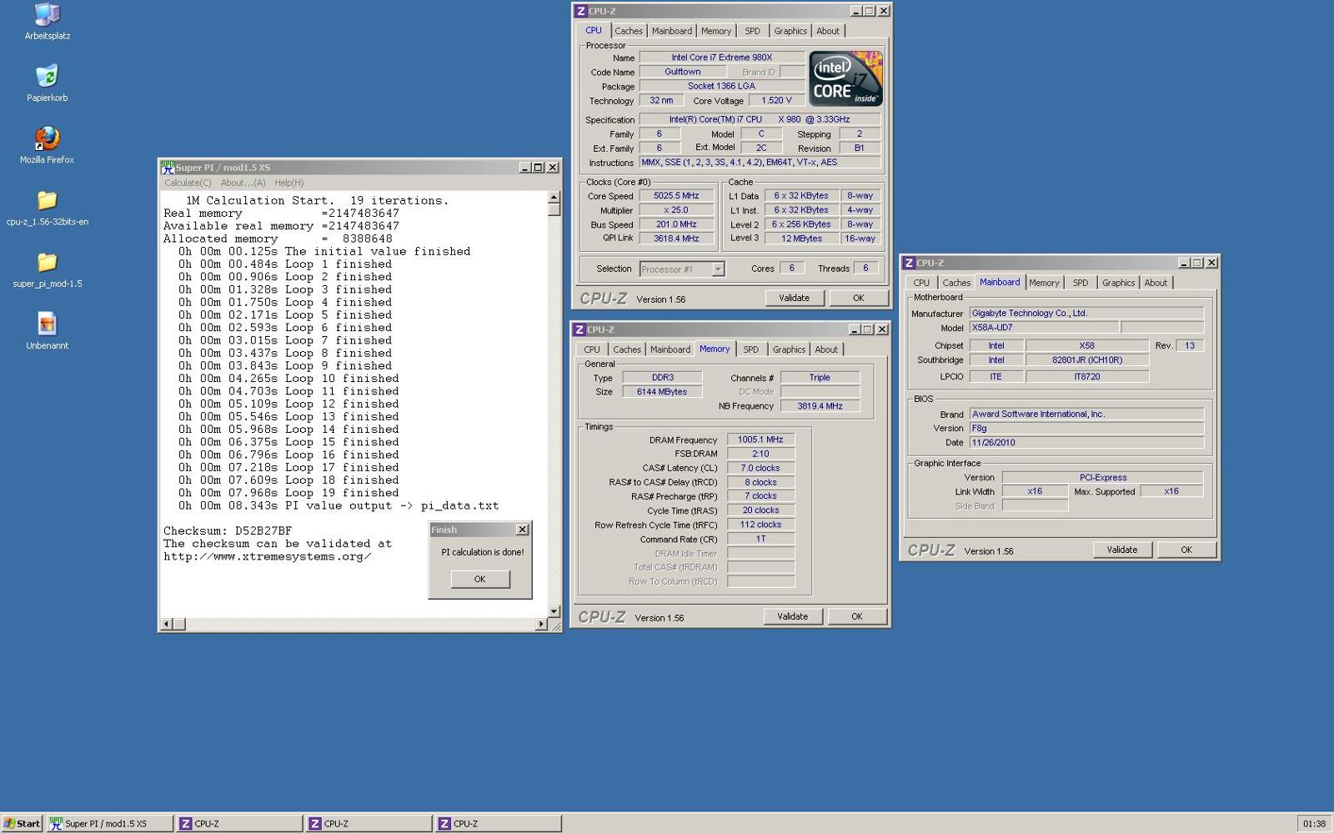The height and width of the screenshot is (834, 1334).
Task: Maximize the Super PI window
Action: (538, 168)
